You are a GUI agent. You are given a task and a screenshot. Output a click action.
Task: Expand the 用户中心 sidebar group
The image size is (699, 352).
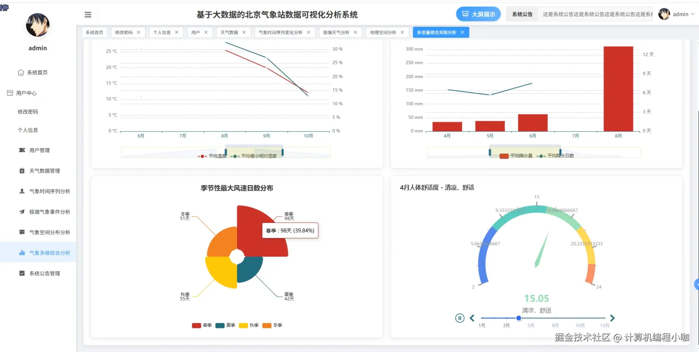click(22, 93)
